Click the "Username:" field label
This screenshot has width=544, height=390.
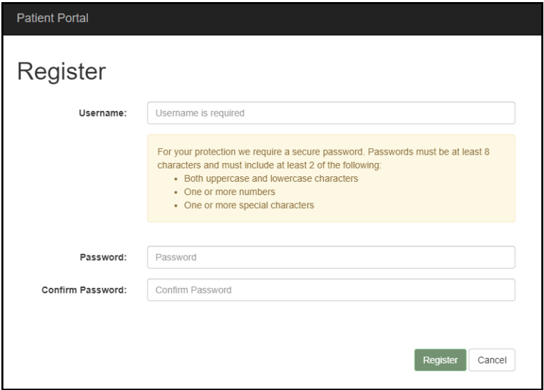tap(103, 113)
